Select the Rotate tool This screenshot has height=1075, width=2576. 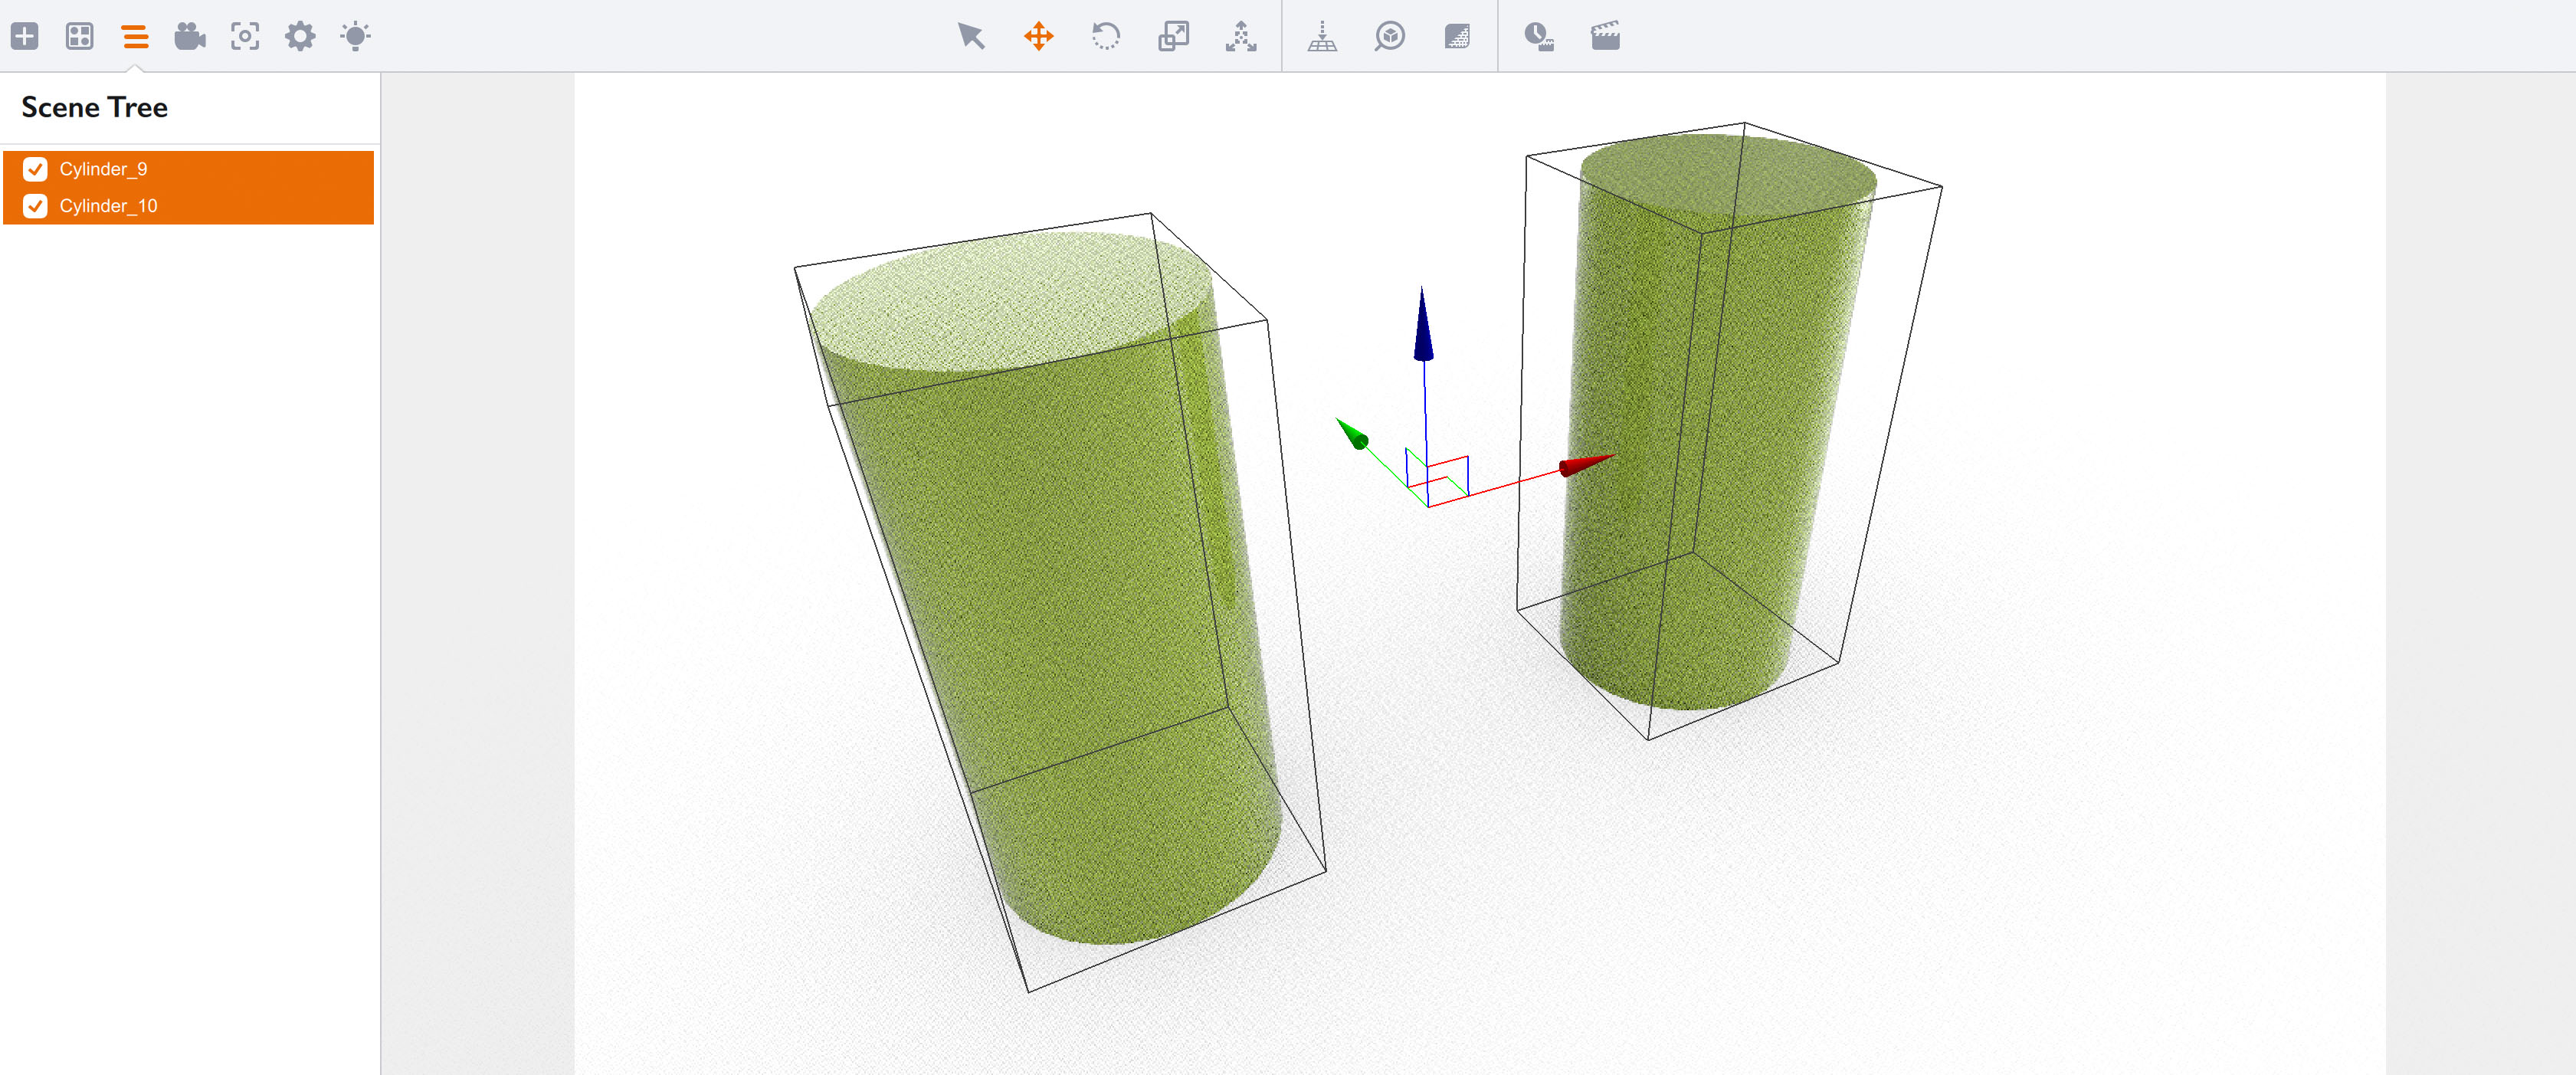1106,37
